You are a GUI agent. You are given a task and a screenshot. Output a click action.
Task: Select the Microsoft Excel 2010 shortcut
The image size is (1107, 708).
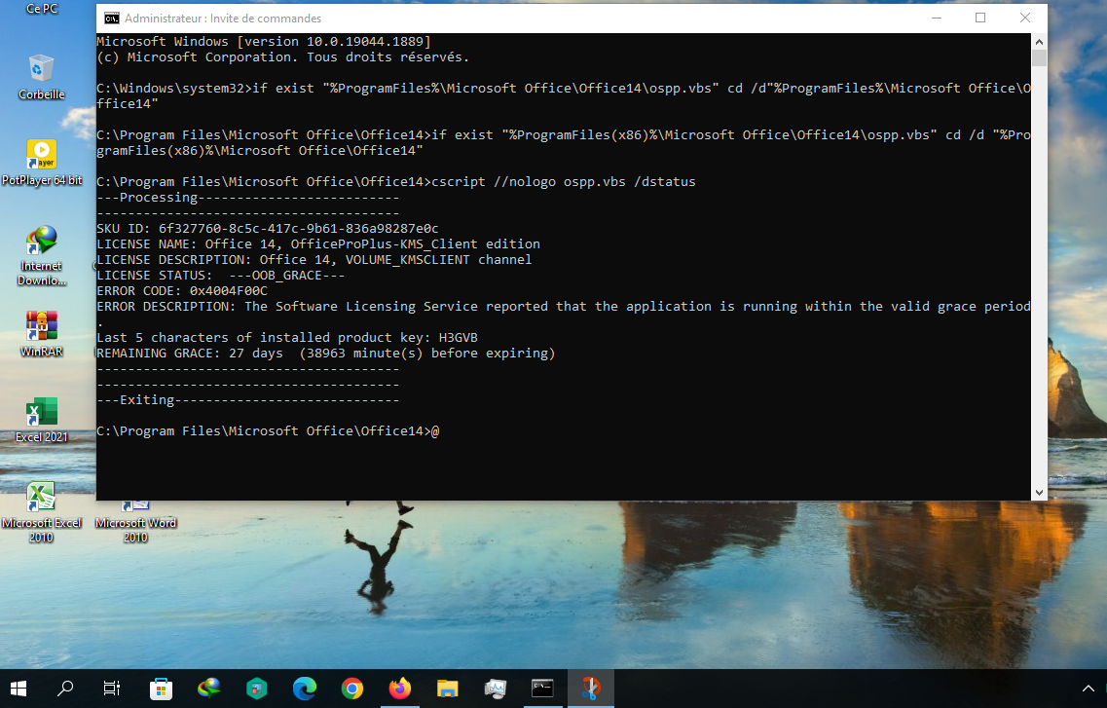click(x=42, y=512)
